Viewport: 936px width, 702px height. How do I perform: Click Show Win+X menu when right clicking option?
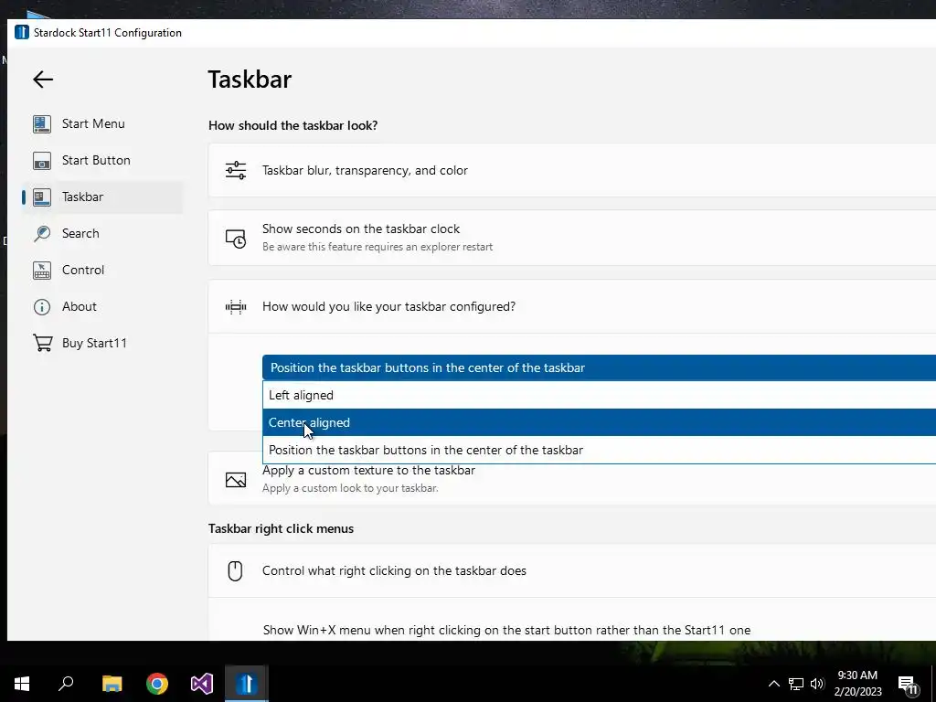coord(506,631)
